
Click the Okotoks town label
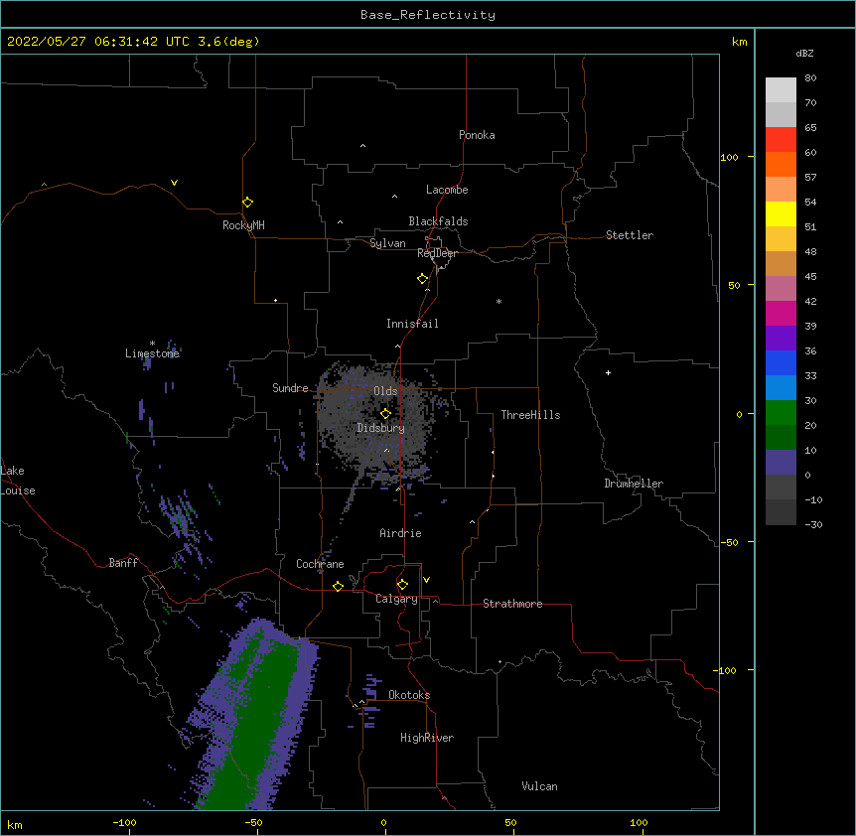tap(409, 695)
